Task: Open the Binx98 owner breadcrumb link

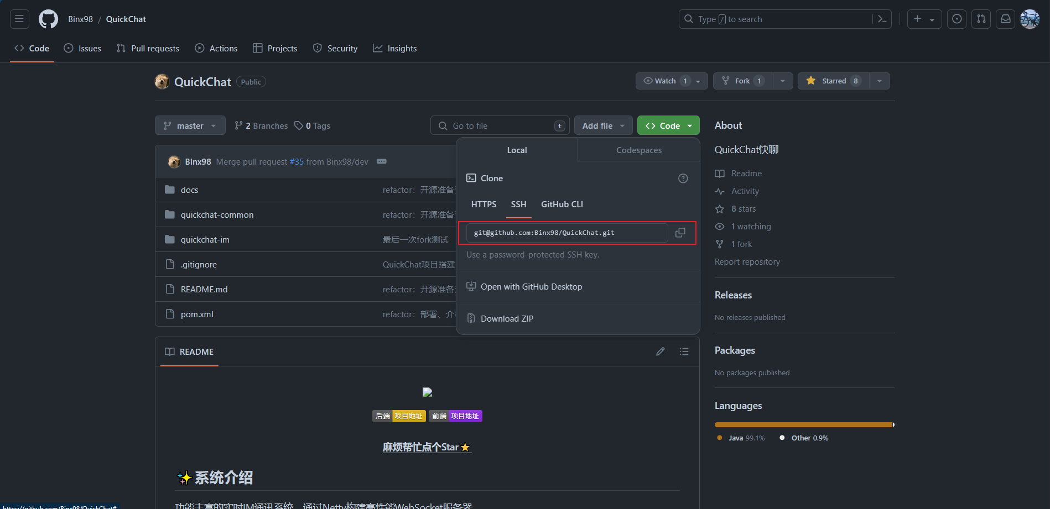Action: pyautogui.click(x=80, y=19)
